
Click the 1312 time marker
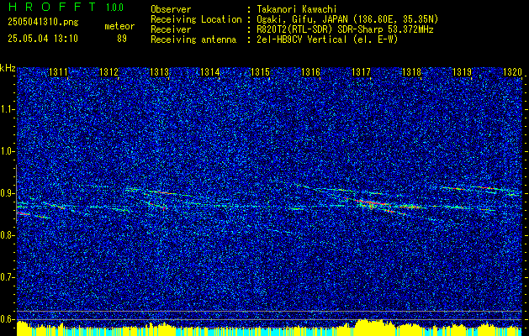(108, 71)
